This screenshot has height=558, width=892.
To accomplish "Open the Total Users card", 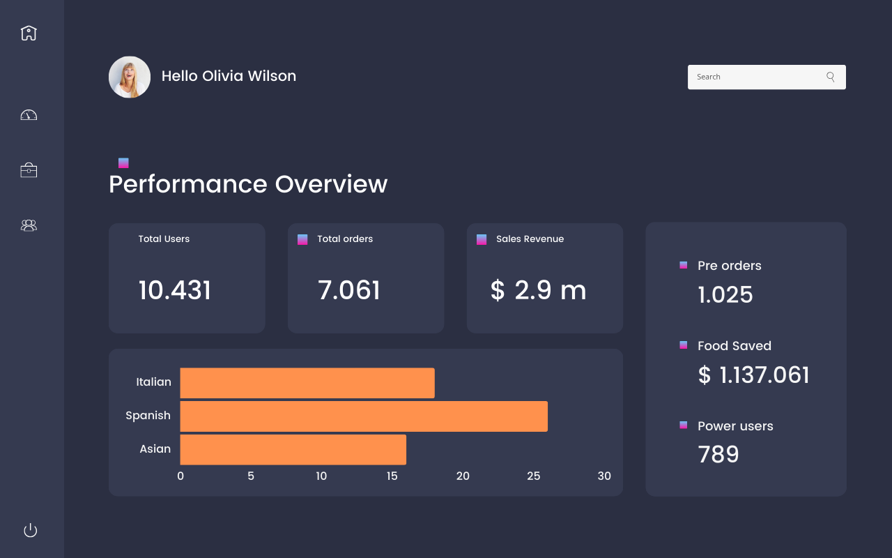I will (x=187, y=278).
